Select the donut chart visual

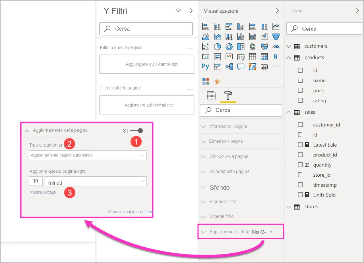point(229,47)
